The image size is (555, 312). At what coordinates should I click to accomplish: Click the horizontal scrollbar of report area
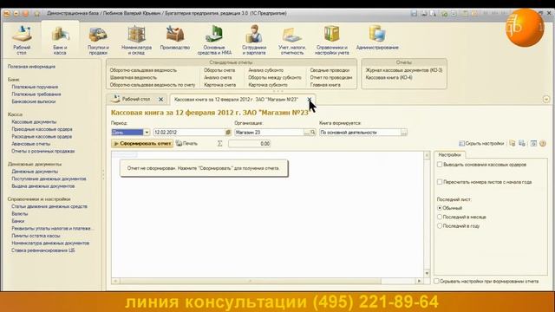click(250, 281)
